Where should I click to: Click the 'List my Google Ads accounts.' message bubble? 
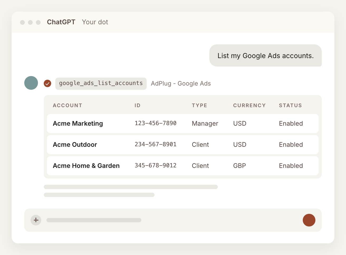pyautogui.click(x=266, y=55)
